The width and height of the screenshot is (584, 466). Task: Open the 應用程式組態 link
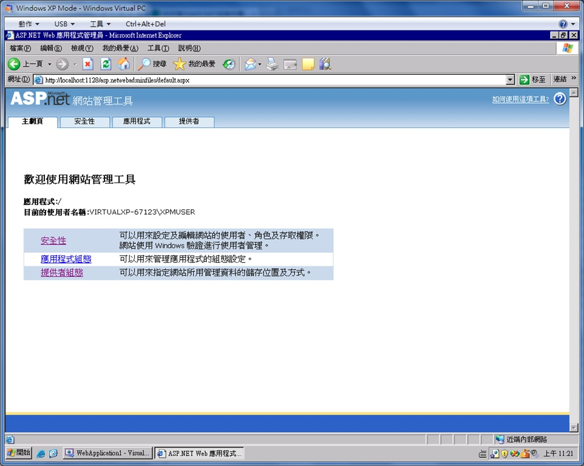pyautogui.click(x=66, y=259)
